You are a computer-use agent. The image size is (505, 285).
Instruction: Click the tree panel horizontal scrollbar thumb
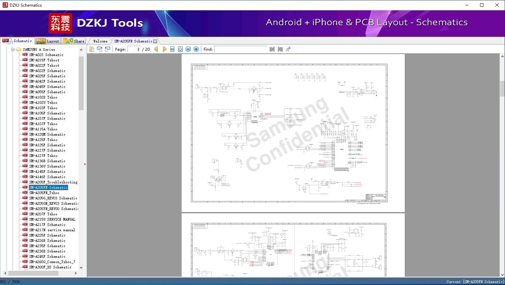point(33,273)
